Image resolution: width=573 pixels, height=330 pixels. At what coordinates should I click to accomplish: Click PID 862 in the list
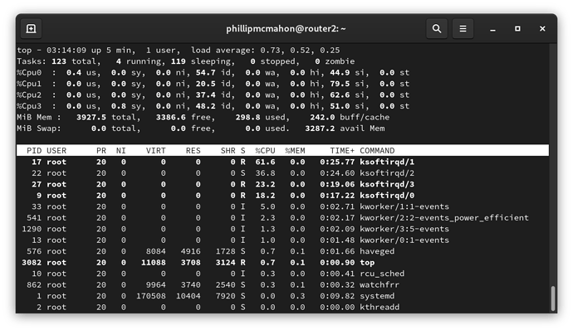tap(34, 284)
